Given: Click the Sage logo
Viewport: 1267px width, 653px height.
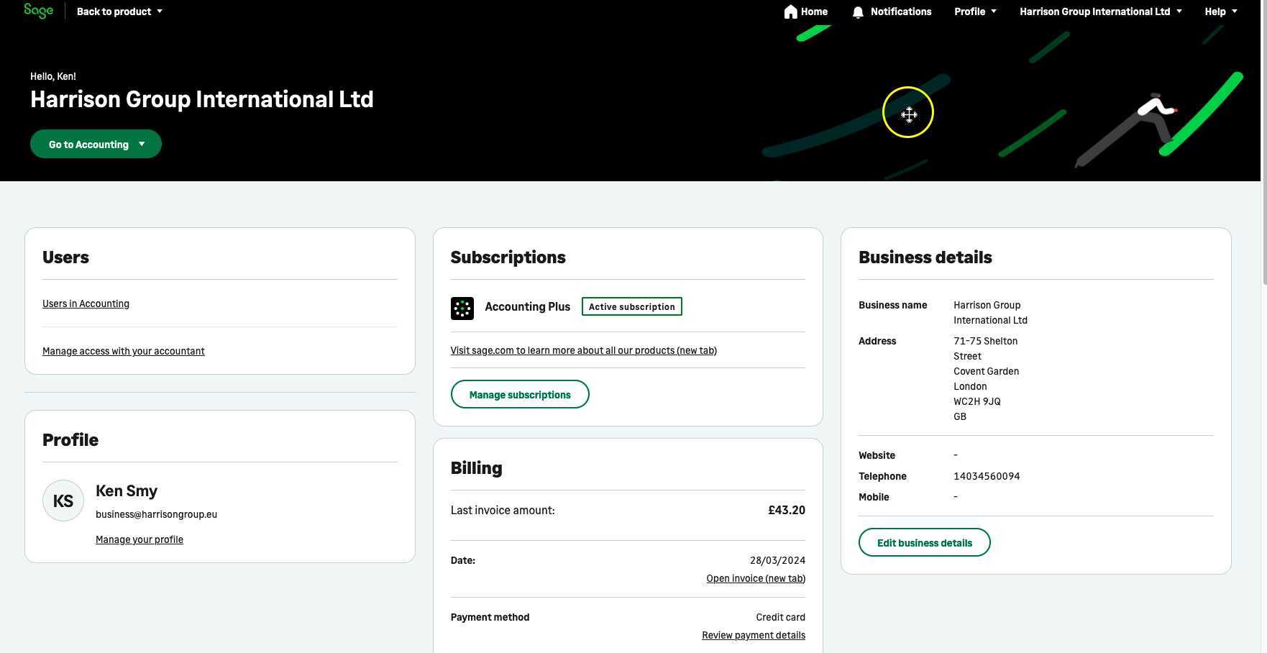Looking at the screenshot, I should (x=39, y=11).
